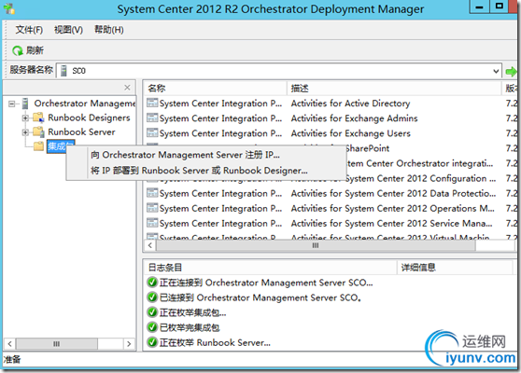Click the Active Directory integration pack icon
Image resolution: width=521 pixels, height=373 pixels.
pos(152,104)
